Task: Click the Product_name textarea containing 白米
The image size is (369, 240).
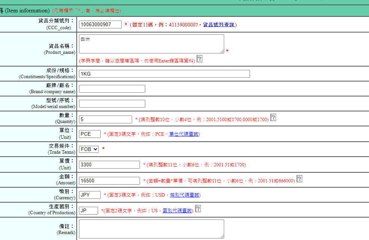Action: tap(152, 44)
